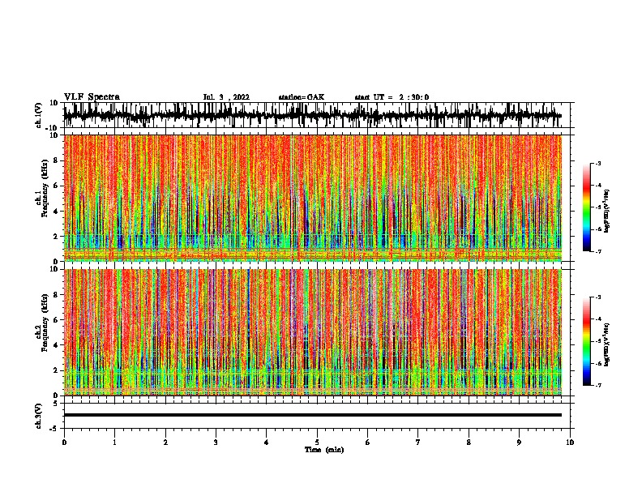Click the ch.1 voltage waveform trace

coord(312,115)
